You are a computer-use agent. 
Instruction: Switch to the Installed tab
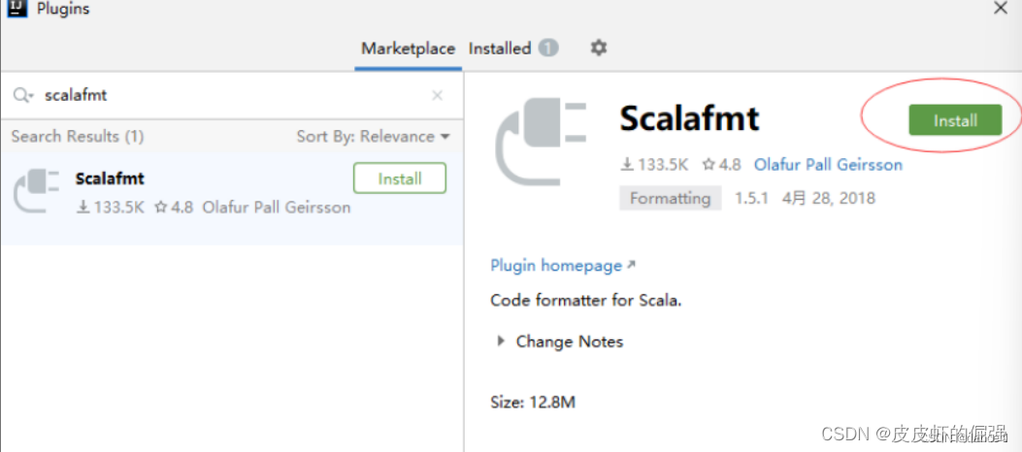pos(500,48)
